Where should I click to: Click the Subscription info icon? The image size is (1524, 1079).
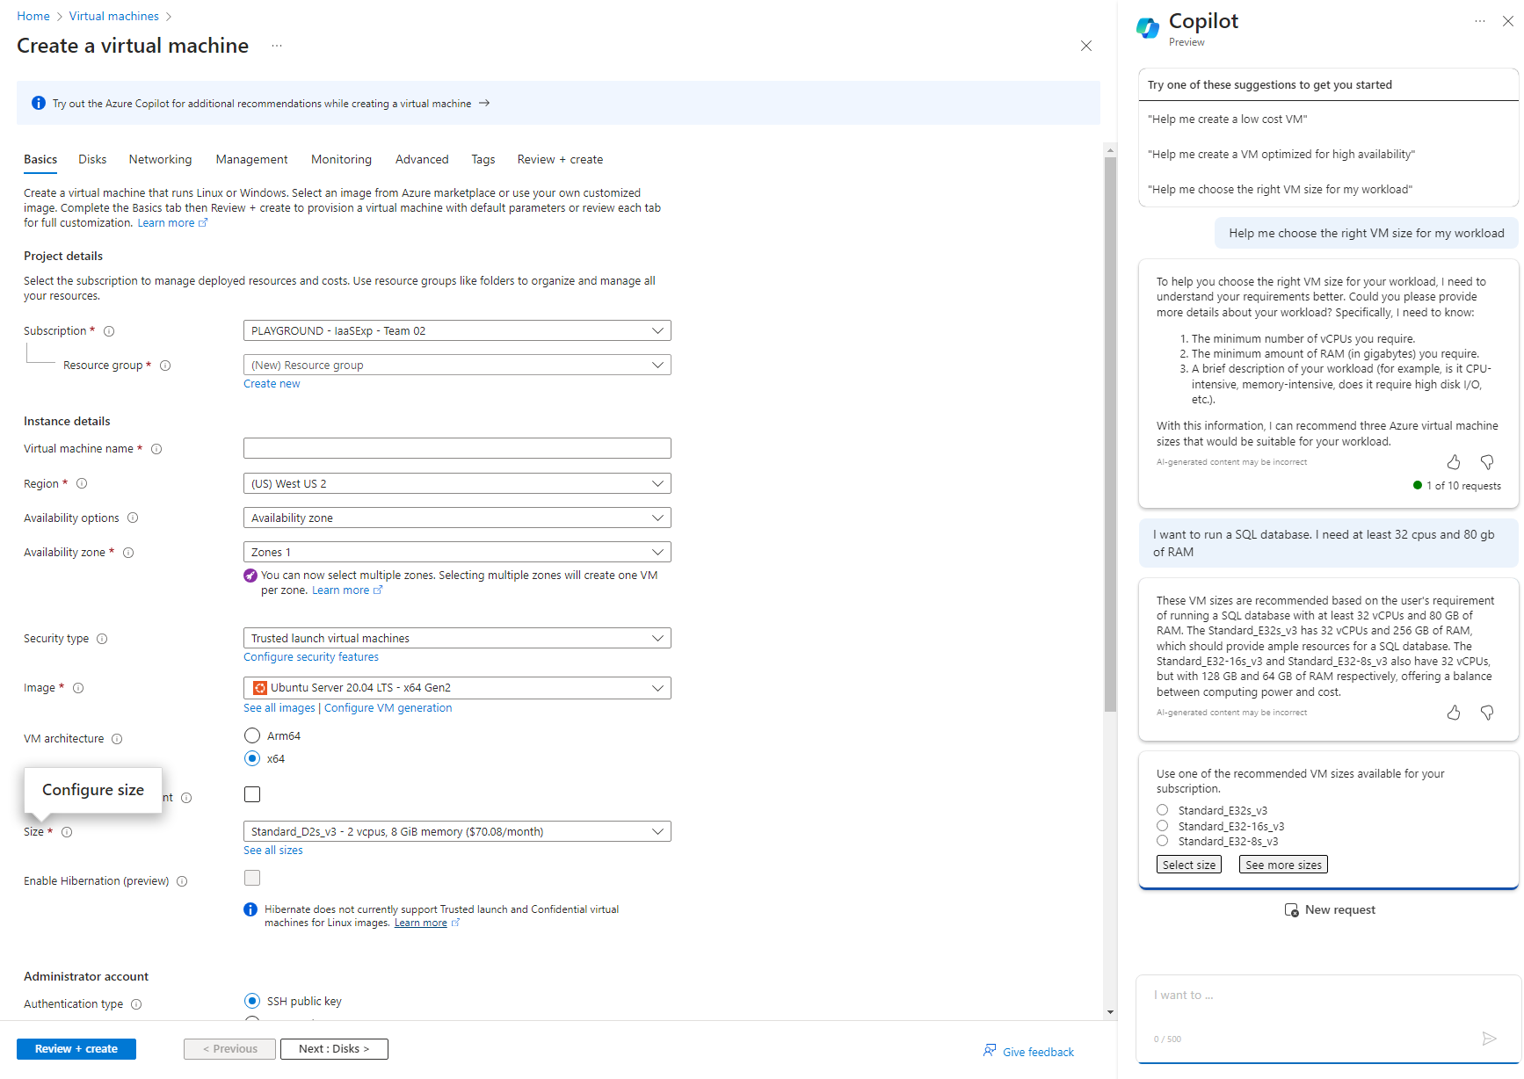pos(109,331)
